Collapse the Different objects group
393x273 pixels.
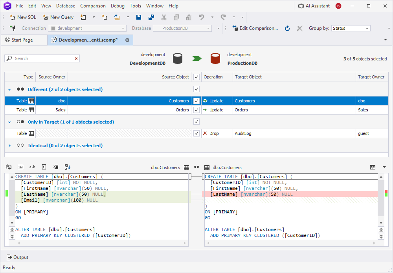click(9, 89)
